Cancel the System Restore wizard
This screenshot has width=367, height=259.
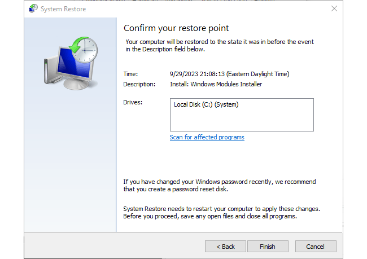coord(315,246)
